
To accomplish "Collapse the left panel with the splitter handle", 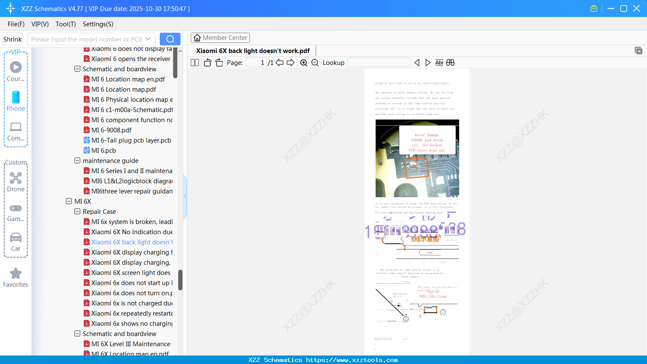I will 185,196.
